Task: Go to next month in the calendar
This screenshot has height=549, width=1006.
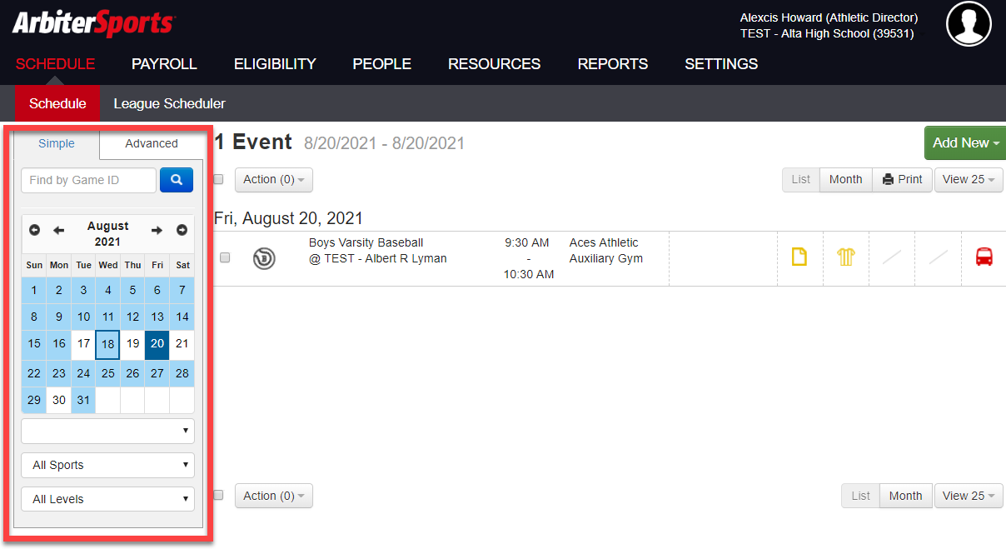Action: pos(157,230)
